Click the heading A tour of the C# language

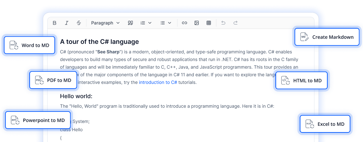(99, 42)
